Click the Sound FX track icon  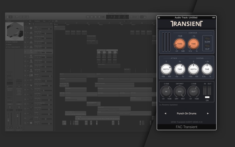[x=31, y=123]
